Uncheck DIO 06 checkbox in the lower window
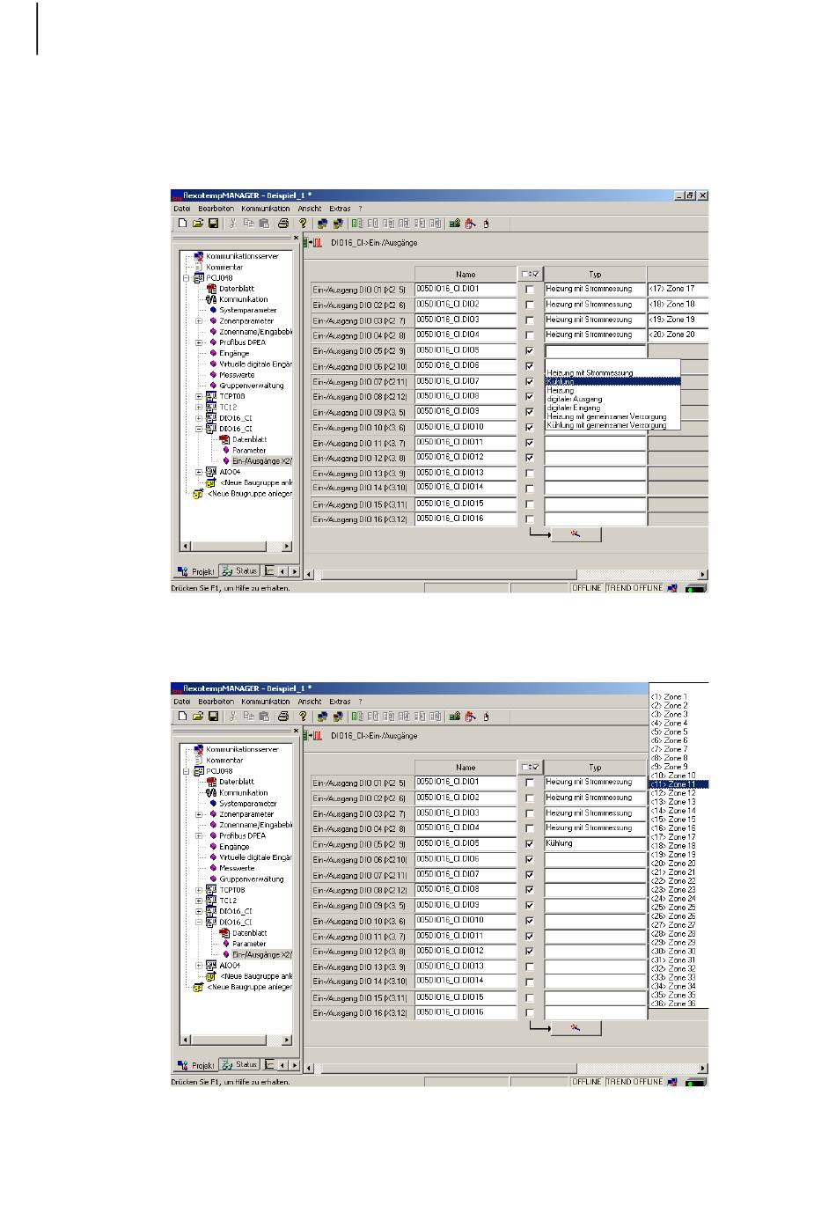 (530, 859)
